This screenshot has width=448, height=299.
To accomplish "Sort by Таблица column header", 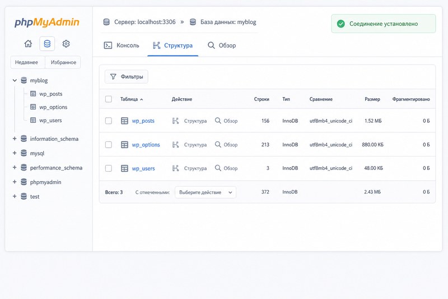I will pos(132,99).
